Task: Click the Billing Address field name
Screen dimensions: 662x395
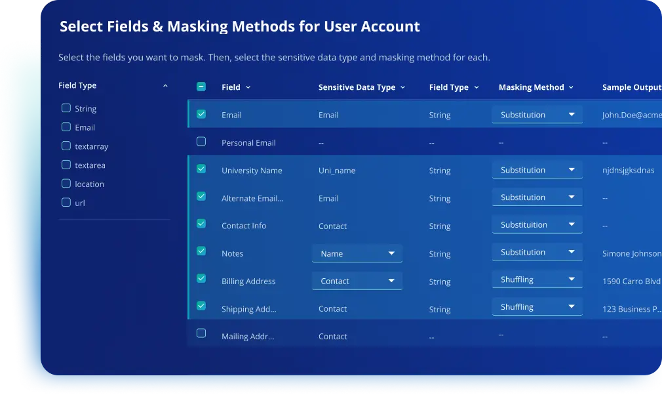Action: pos(248,281)
